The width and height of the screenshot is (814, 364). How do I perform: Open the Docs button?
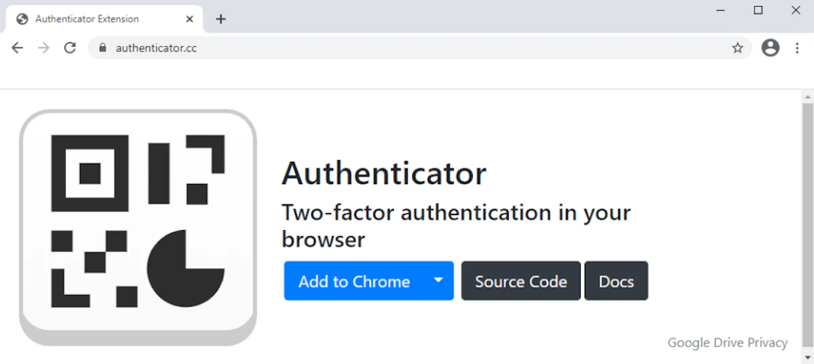coord(616,281)
